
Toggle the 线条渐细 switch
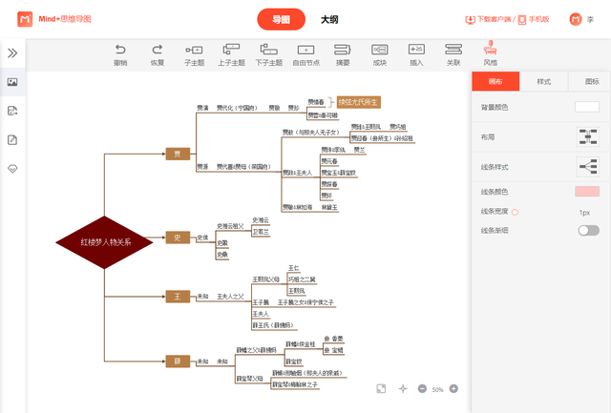[588, 231]
